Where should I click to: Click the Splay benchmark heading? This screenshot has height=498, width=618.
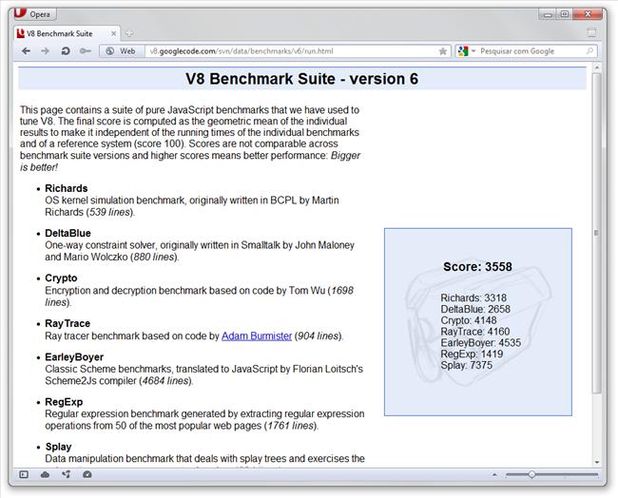[x=58, y=447]
